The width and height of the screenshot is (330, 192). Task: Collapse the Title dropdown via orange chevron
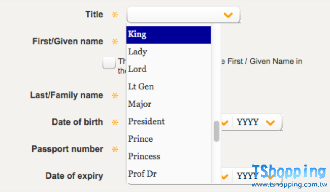tap(228, 15)
